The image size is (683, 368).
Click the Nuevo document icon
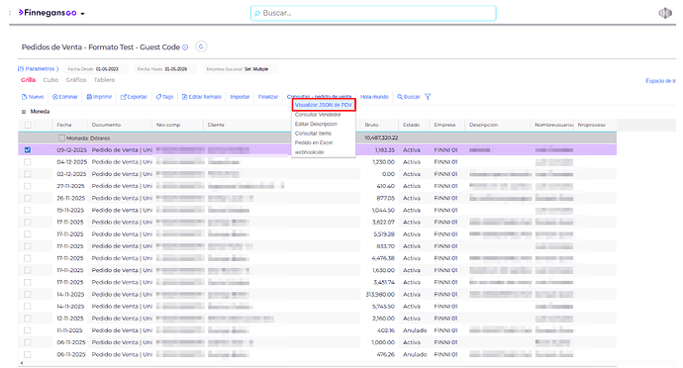click(25, 97)
